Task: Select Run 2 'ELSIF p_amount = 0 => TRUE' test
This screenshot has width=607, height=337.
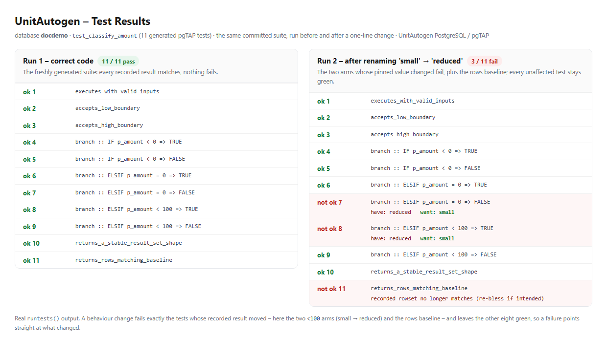Action: point(429,185)
